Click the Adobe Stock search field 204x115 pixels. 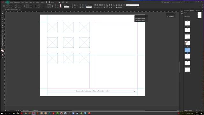click(x=188, y=2)
